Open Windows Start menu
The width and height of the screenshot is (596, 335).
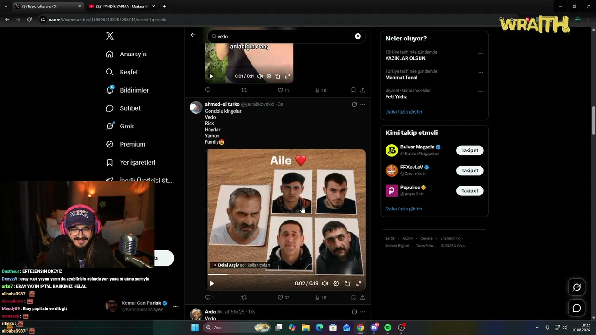(x=195, y=328)
